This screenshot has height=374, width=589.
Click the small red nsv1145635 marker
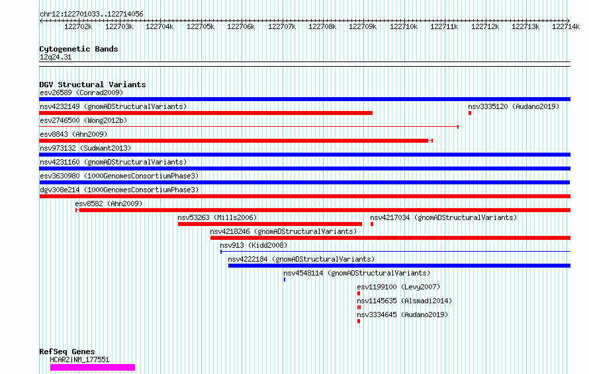pyautogui.click(x=359, y=307)
